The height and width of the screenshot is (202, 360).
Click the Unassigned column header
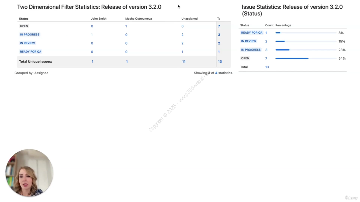[x=190, y=19]
